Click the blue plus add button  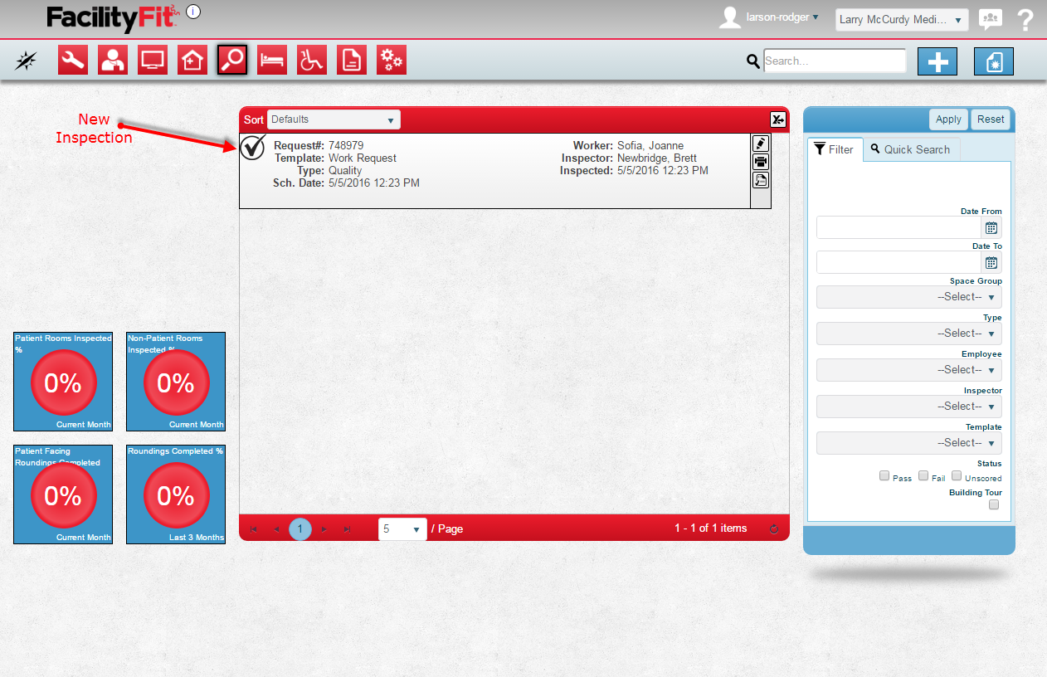point(937,61)
